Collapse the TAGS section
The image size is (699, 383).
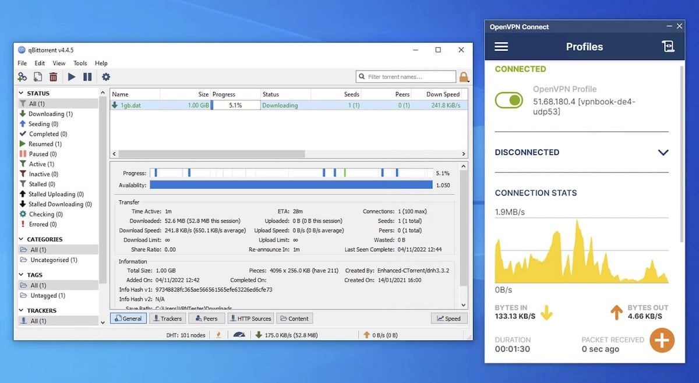20,275
